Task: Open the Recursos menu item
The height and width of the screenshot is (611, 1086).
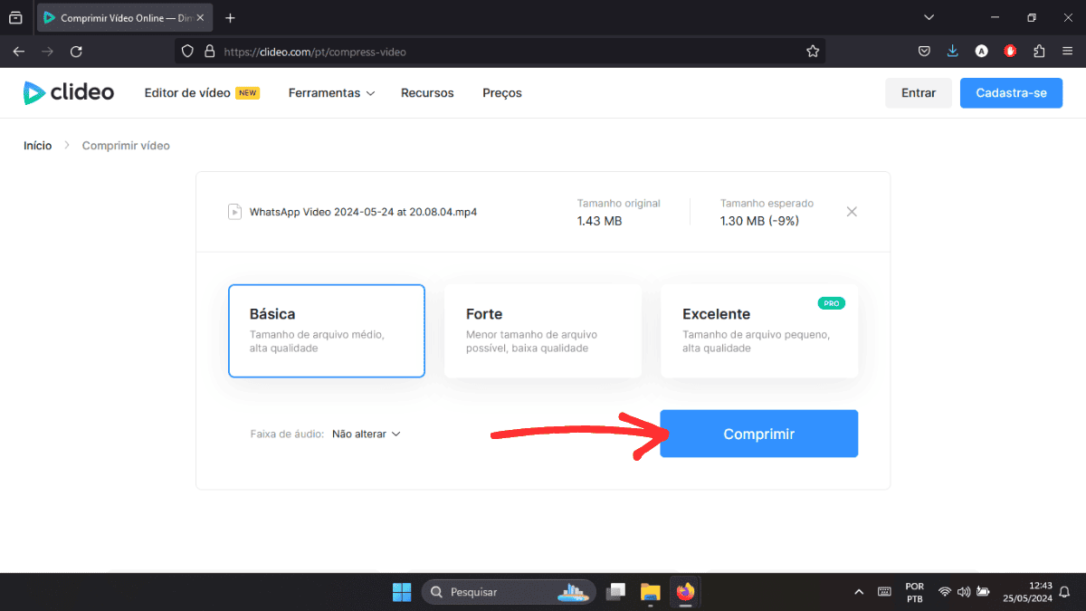Action: click(x=427, y=93)
